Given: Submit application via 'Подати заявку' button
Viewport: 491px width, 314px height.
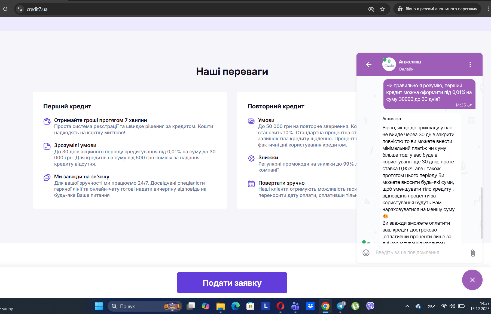Looking at the screenshot, I should [232, 283].
